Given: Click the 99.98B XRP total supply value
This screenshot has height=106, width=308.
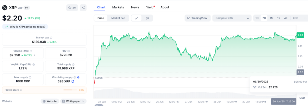Looking at the screenshot, I should pyautogui.click(x=66, y=68).
